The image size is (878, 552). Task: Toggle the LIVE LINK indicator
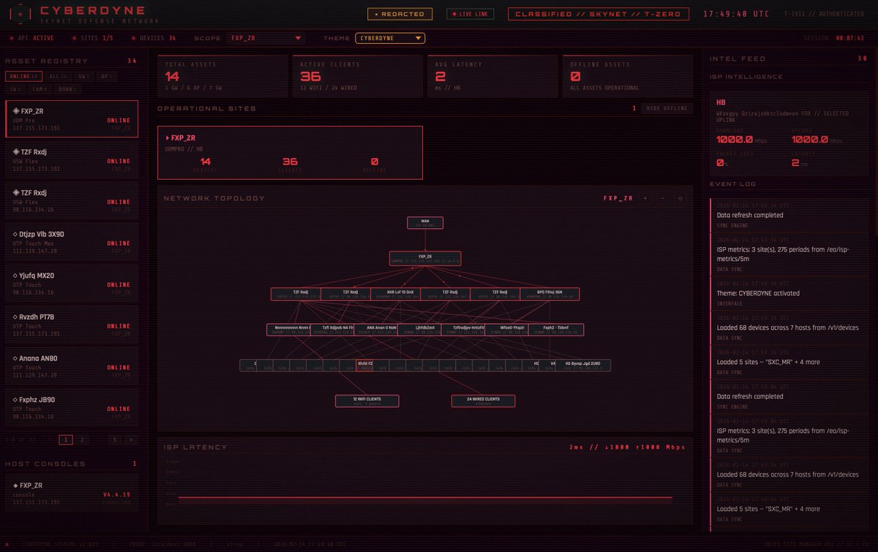coord(470,14)
